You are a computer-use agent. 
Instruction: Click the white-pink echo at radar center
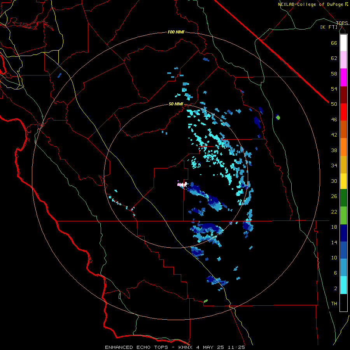(182, 184)
